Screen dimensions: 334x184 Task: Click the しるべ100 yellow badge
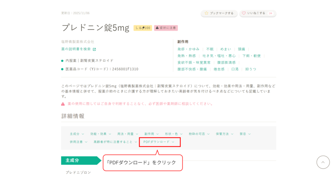click(143, 28)
